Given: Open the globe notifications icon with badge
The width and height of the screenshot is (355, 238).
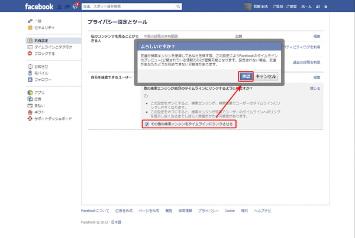Looking at the screenshot, I should pyautogui.click(x=75, y=6).
